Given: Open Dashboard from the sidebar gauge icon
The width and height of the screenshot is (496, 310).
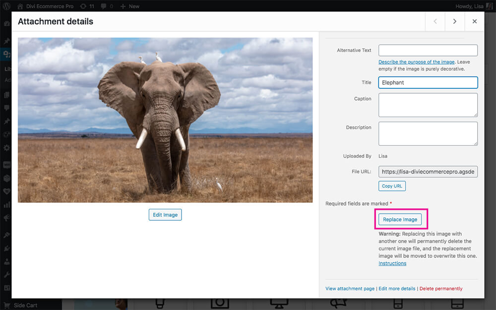Looking at the screenshot, I should 6,24.
